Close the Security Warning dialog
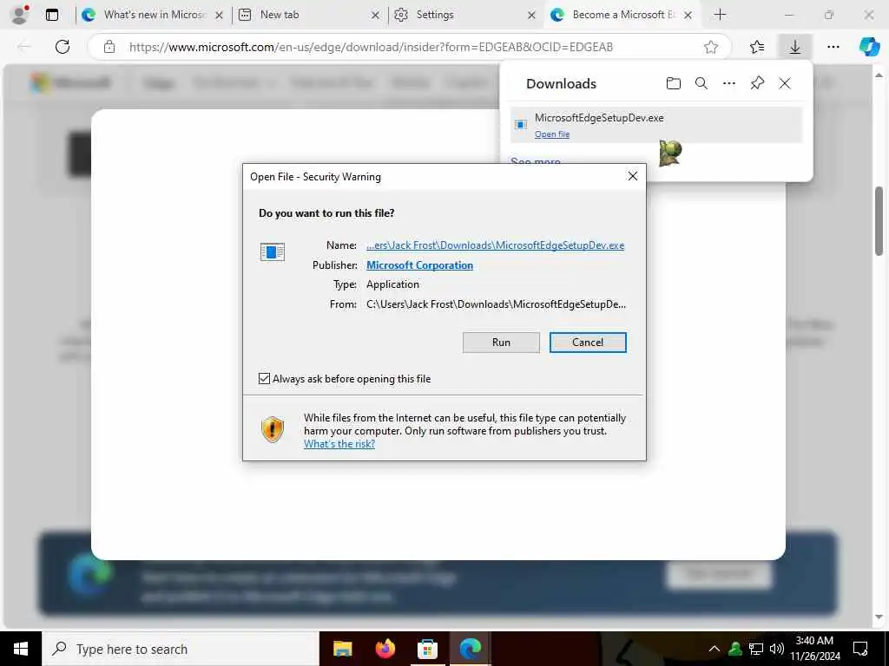Image resolution: width=889 pixels, height=666 pixels. point(633,176)
